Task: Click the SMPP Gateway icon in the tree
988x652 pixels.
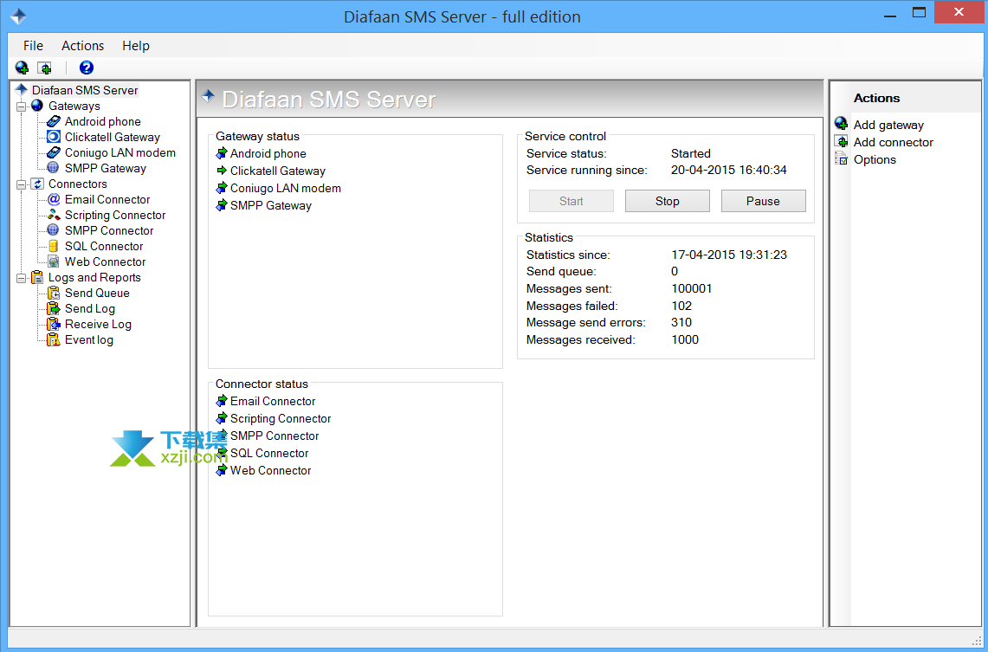Action: pos(54,168)
